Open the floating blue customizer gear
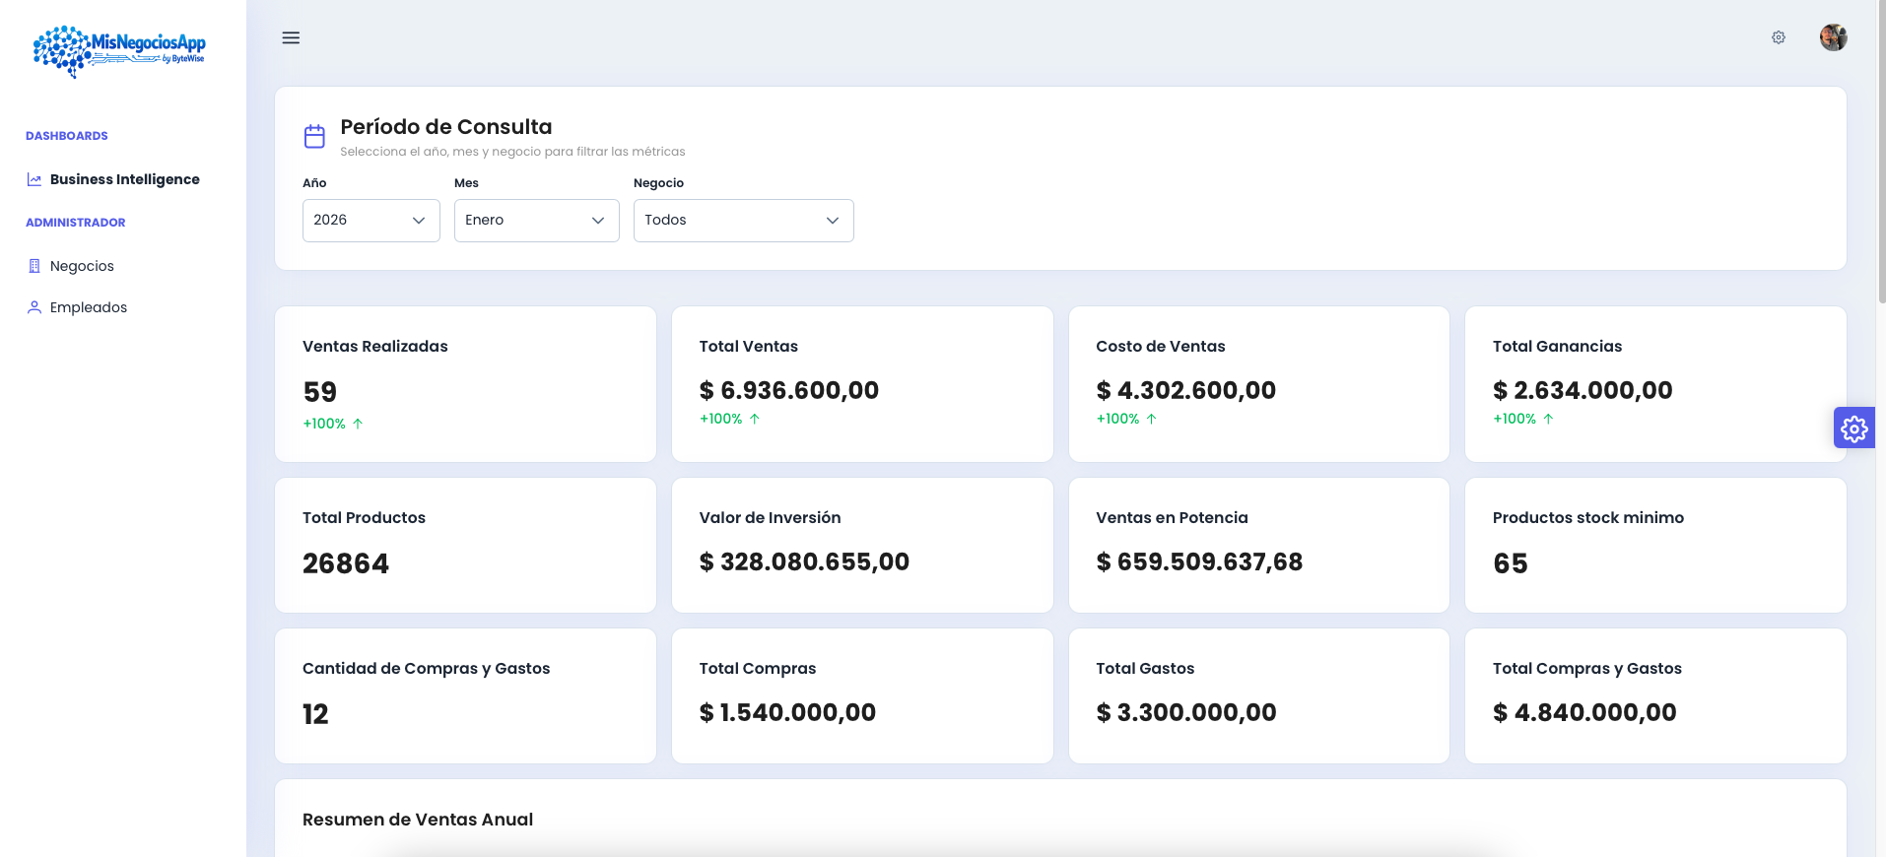 [x=1853, y=428]
